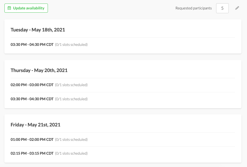Select the Friday - May 21st, 2021 heading
This screenshot has width=247, height=167.
(35, 125)
